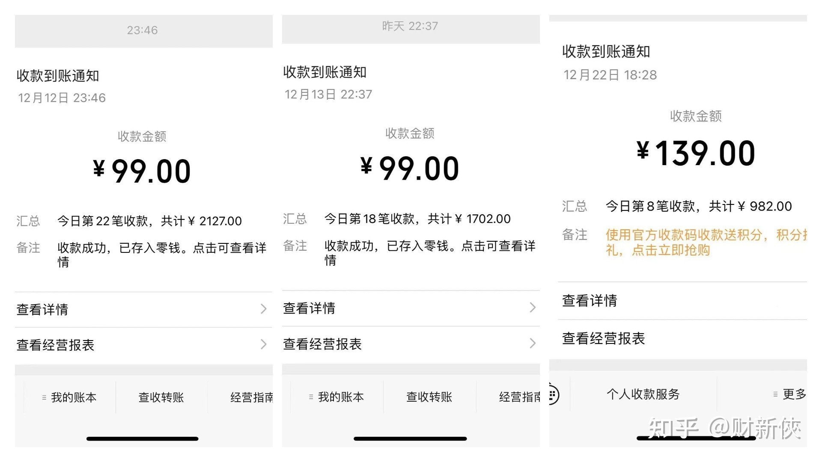Expand 查看详情 chevron in second panel
Image resolution: width=822 pixels, height=462 pixels.
tap(533, 307)
